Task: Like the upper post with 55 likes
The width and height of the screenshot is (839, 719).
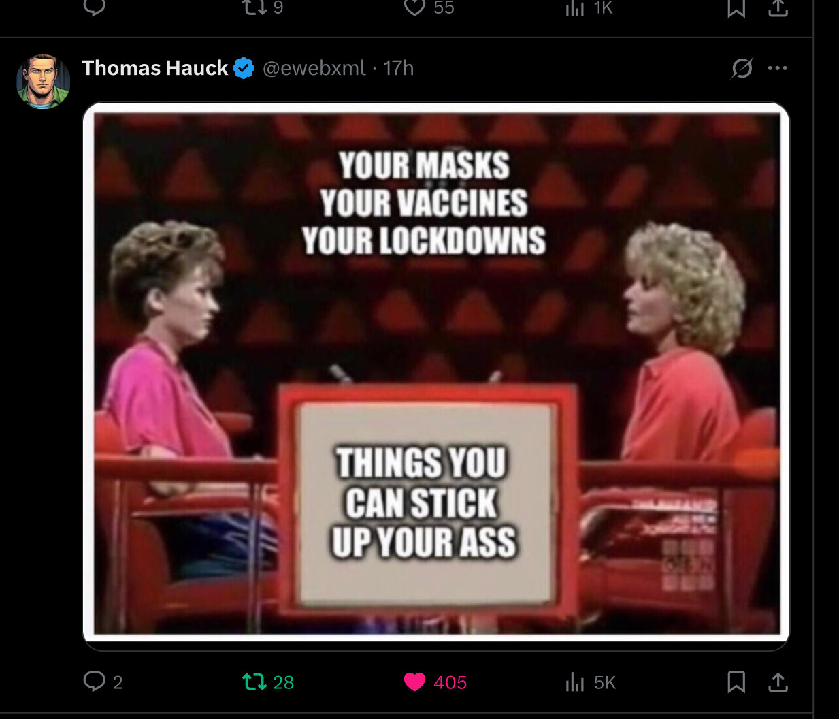Action: pyautogui.click(x=429, y=7)
